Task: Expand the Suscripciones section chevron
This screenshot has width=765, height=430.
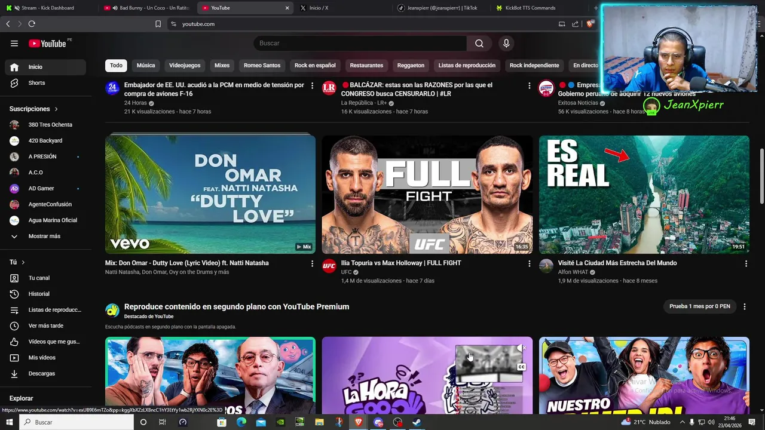Action: tap(56, 109)
